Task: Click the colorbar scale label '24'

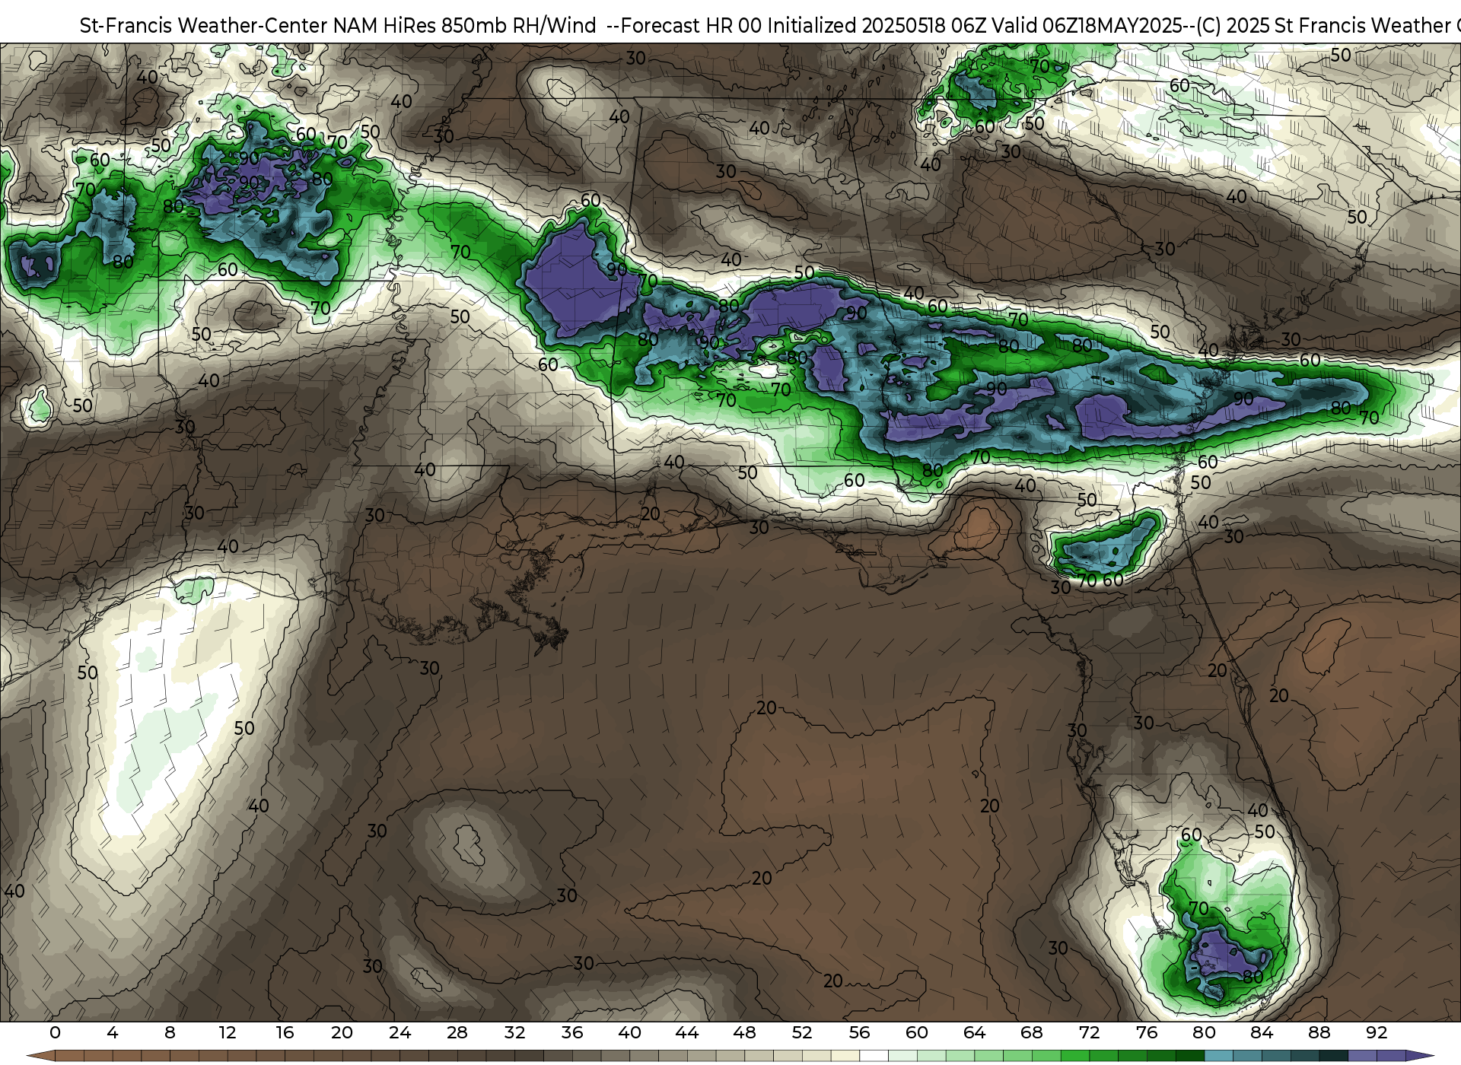Action: [x=399, y=1032]
